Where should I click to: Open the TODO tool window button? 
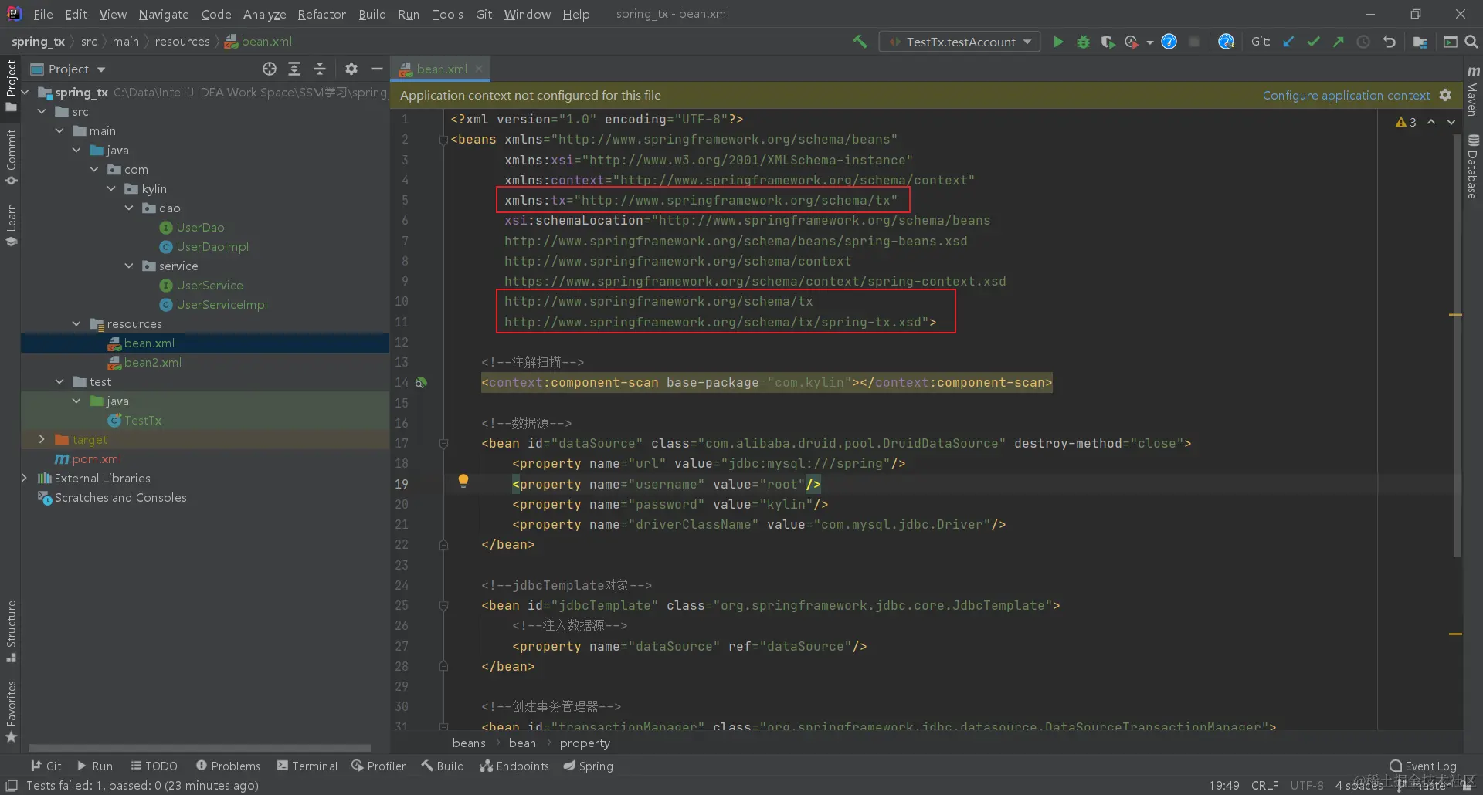154,766
